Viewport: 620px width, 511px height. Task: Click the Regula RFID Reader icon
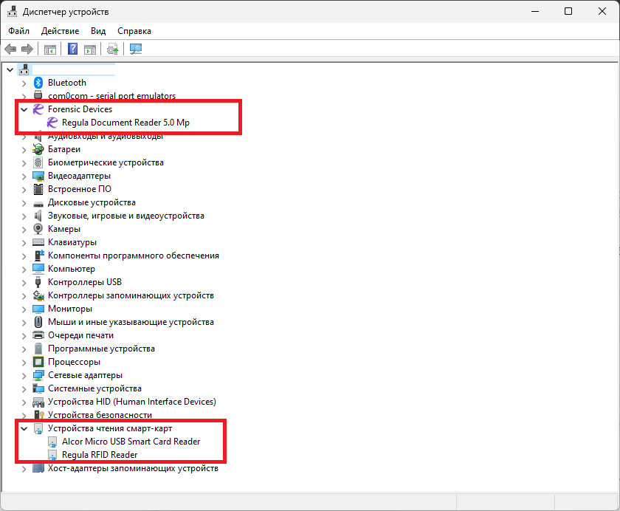click(x=52, y=455)
